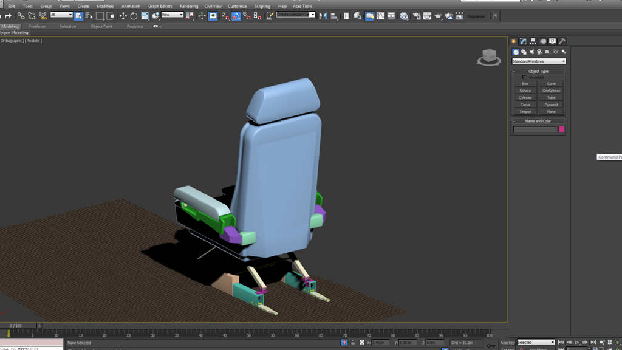Activate the Select and Rotate tool

(134, 16)
